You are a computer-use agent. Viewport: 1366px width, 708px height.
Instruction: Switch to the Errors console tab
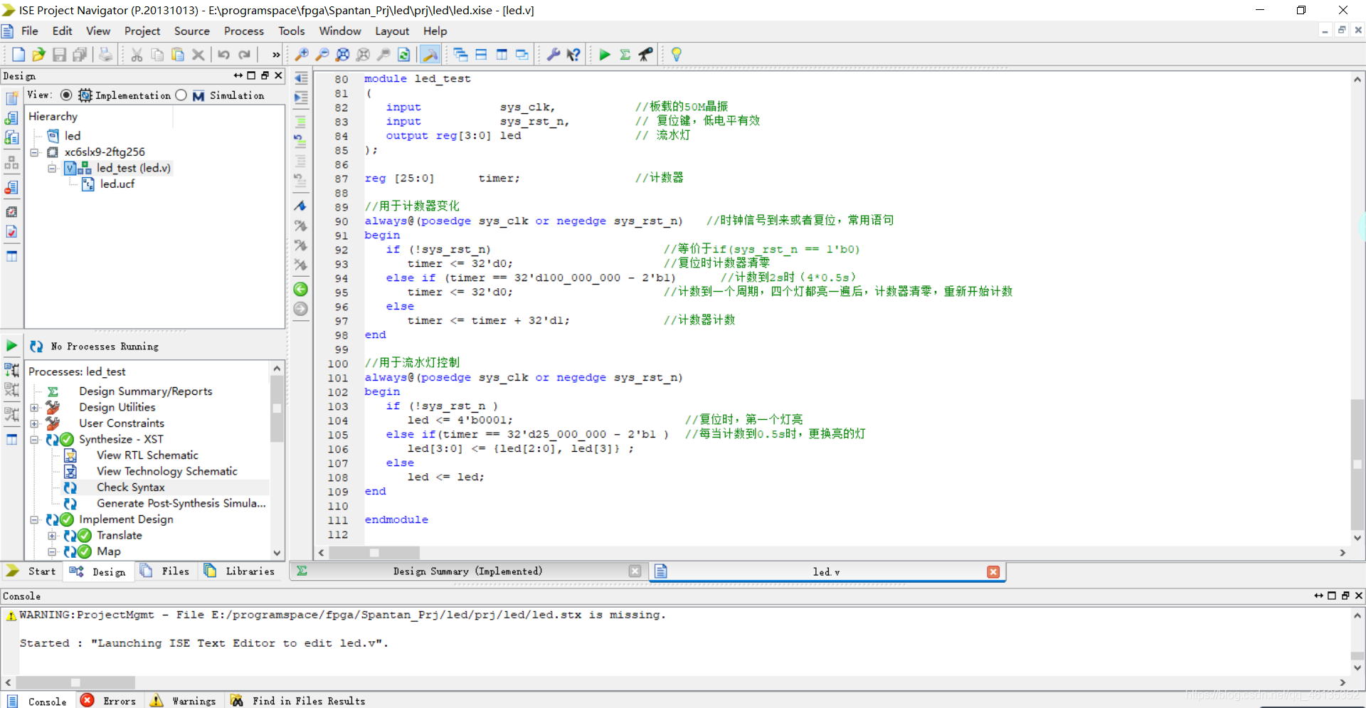click(x=109, y=701)
